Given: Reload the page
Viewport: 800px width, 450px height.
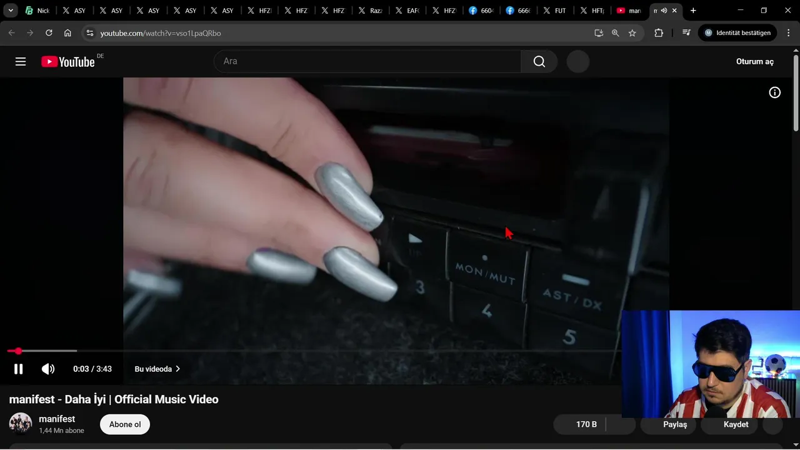Looking at the screenshot, I should point(49,33).
